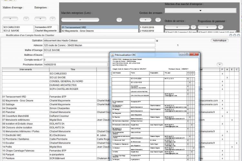Click the Maître d'Ouvrage input field

[x=99, y=50]
